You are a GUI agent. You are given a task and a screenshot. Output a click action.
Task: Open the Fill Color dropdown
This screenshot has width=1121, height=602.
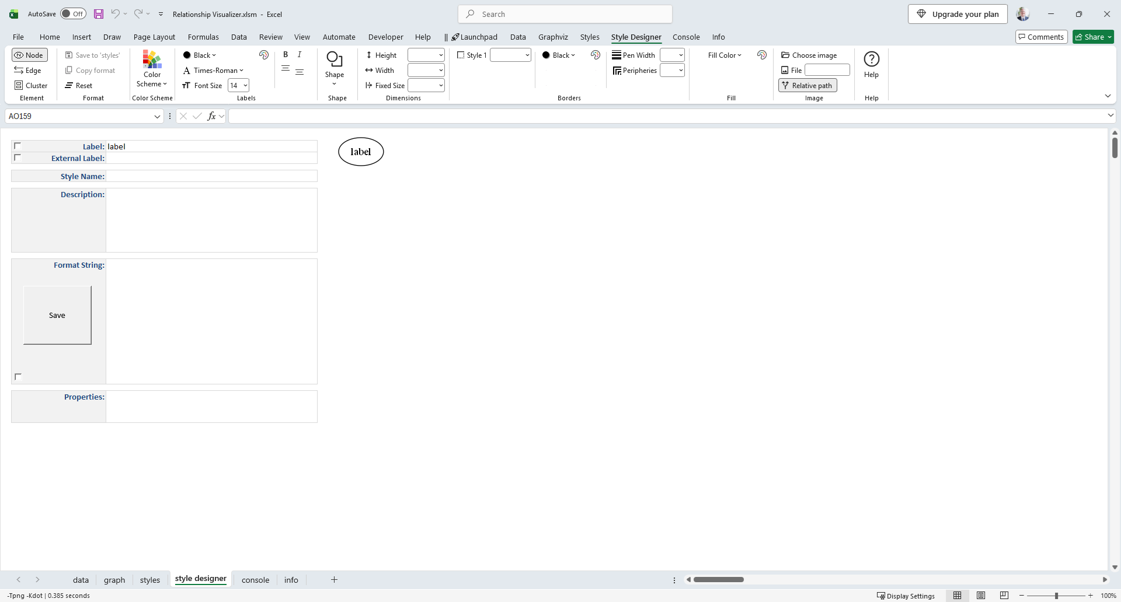[725, 55]
